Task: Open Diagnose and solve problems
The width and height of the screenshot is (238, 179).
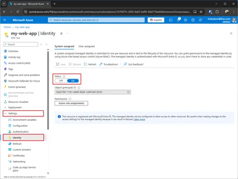Action: [24, 75]
